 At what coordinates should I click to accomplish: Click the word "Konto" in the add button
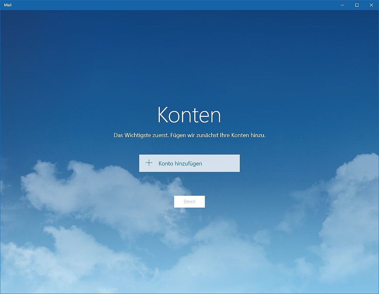point(166,164)
